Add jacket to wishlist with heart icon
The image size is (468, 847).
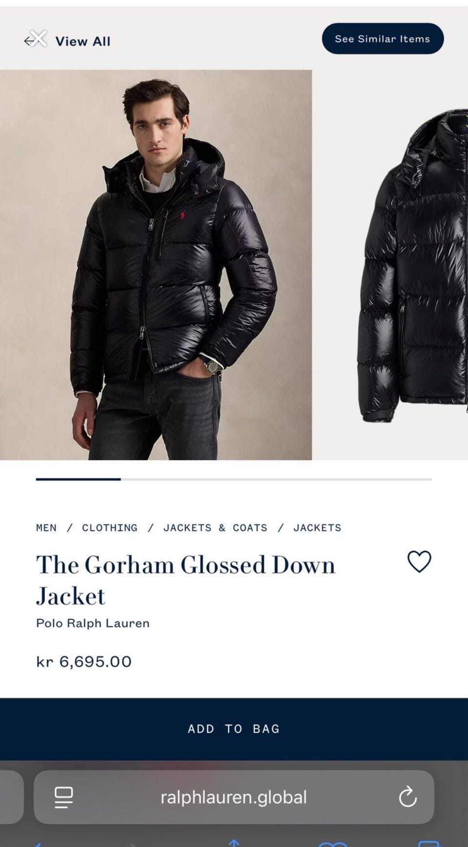(419, 561)
